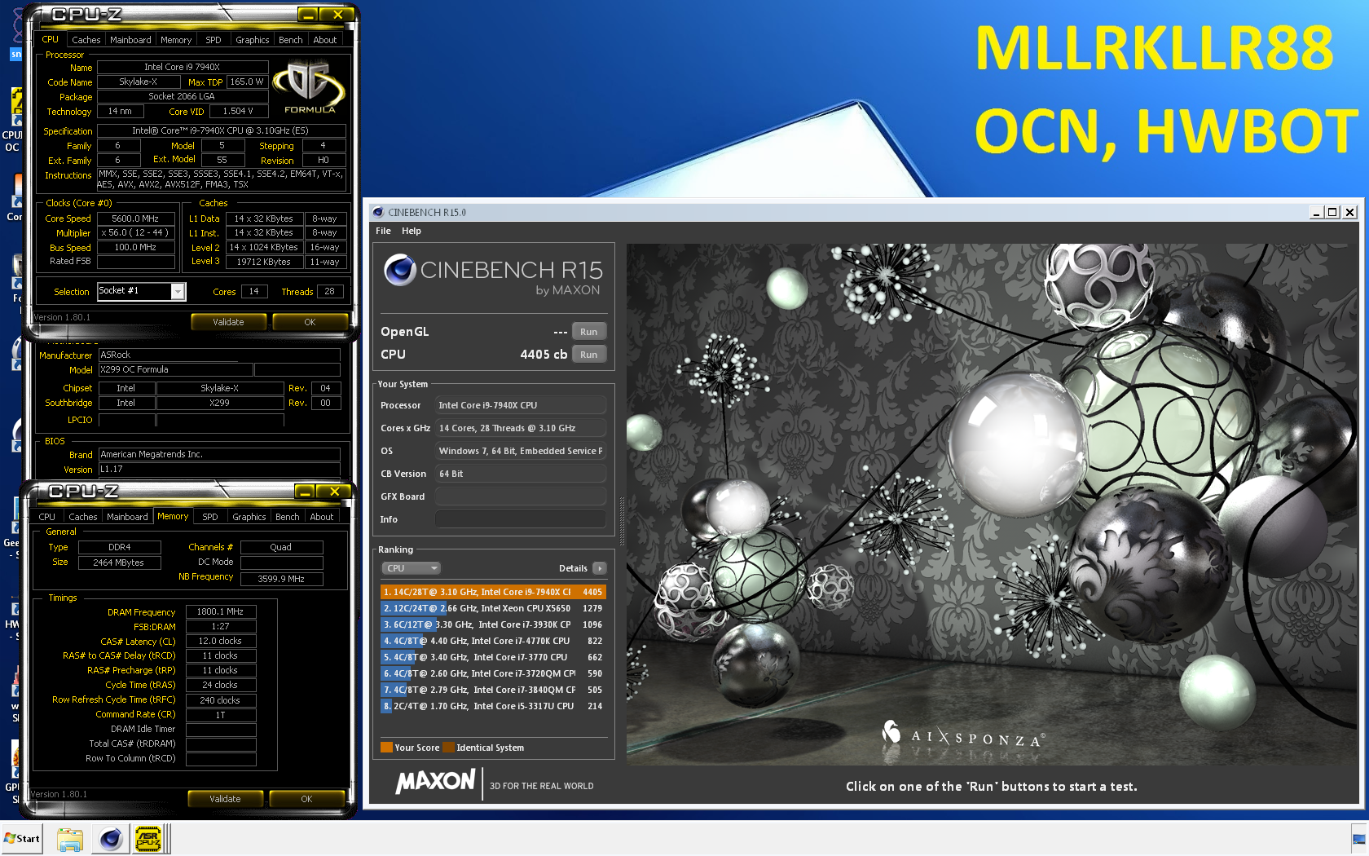Click the Multiplier value x 56.0
The image size is (1369, 856).
136,233
